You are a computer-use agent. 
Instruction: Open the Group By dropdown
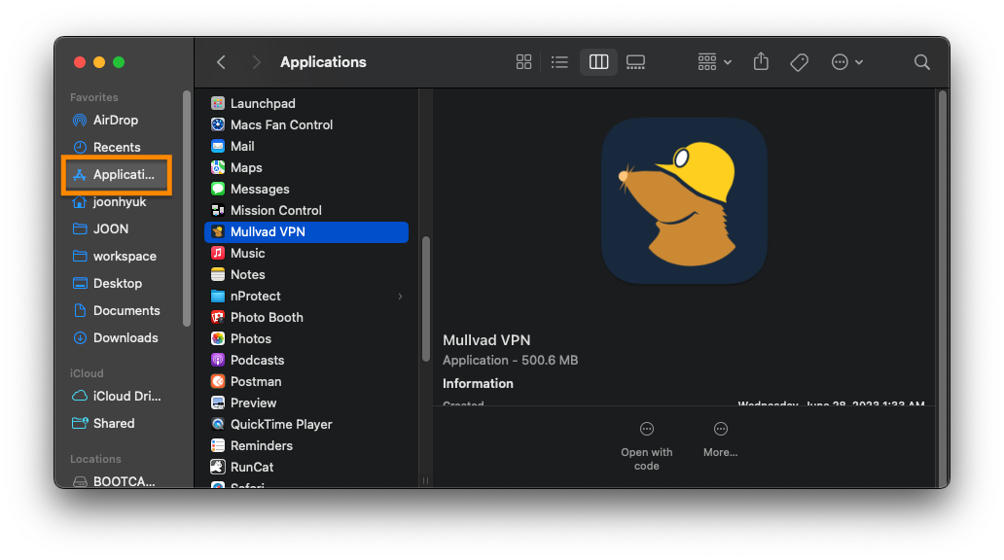pyautogui.click(x=714, y=62)
